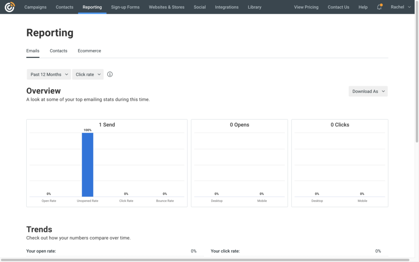Open the Past 12 Months dropdown
Screen dimensions: 419x262
(49, 75)
